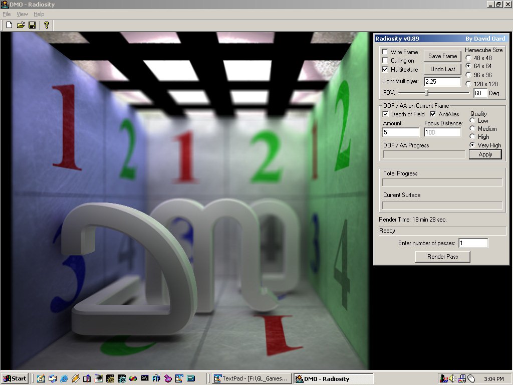Open the File menu
The width and height of the screenshot is (513, 385).
tap(7, 14)
